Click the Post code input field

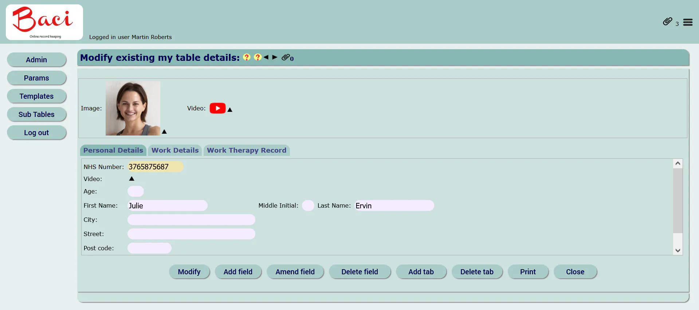tap(149, 248)
